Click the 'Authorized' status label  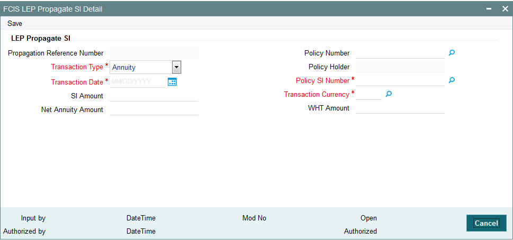point(360,231)
